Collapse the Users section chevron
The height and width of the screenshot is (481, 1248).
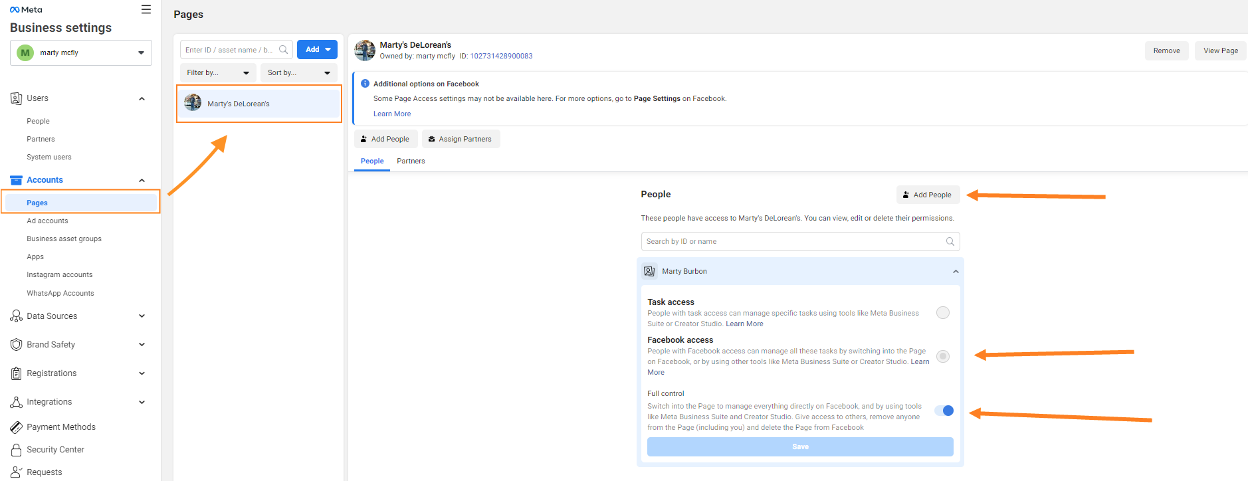click(142, 99)
